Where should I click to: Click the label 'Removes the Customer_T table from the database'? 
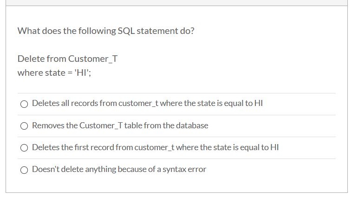pyautogui.click(x=120, y=125)
